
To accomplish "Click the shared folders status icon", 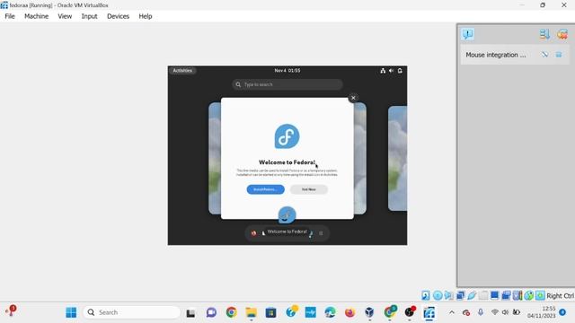I will [483, 295].
